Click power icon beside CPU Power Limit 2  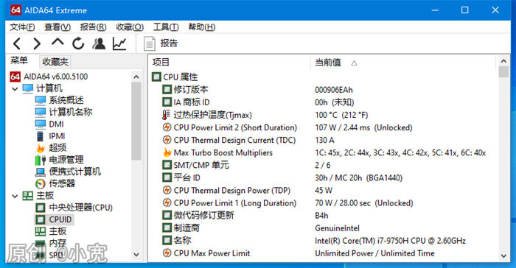pyautogui.click(x=167, y=127)
